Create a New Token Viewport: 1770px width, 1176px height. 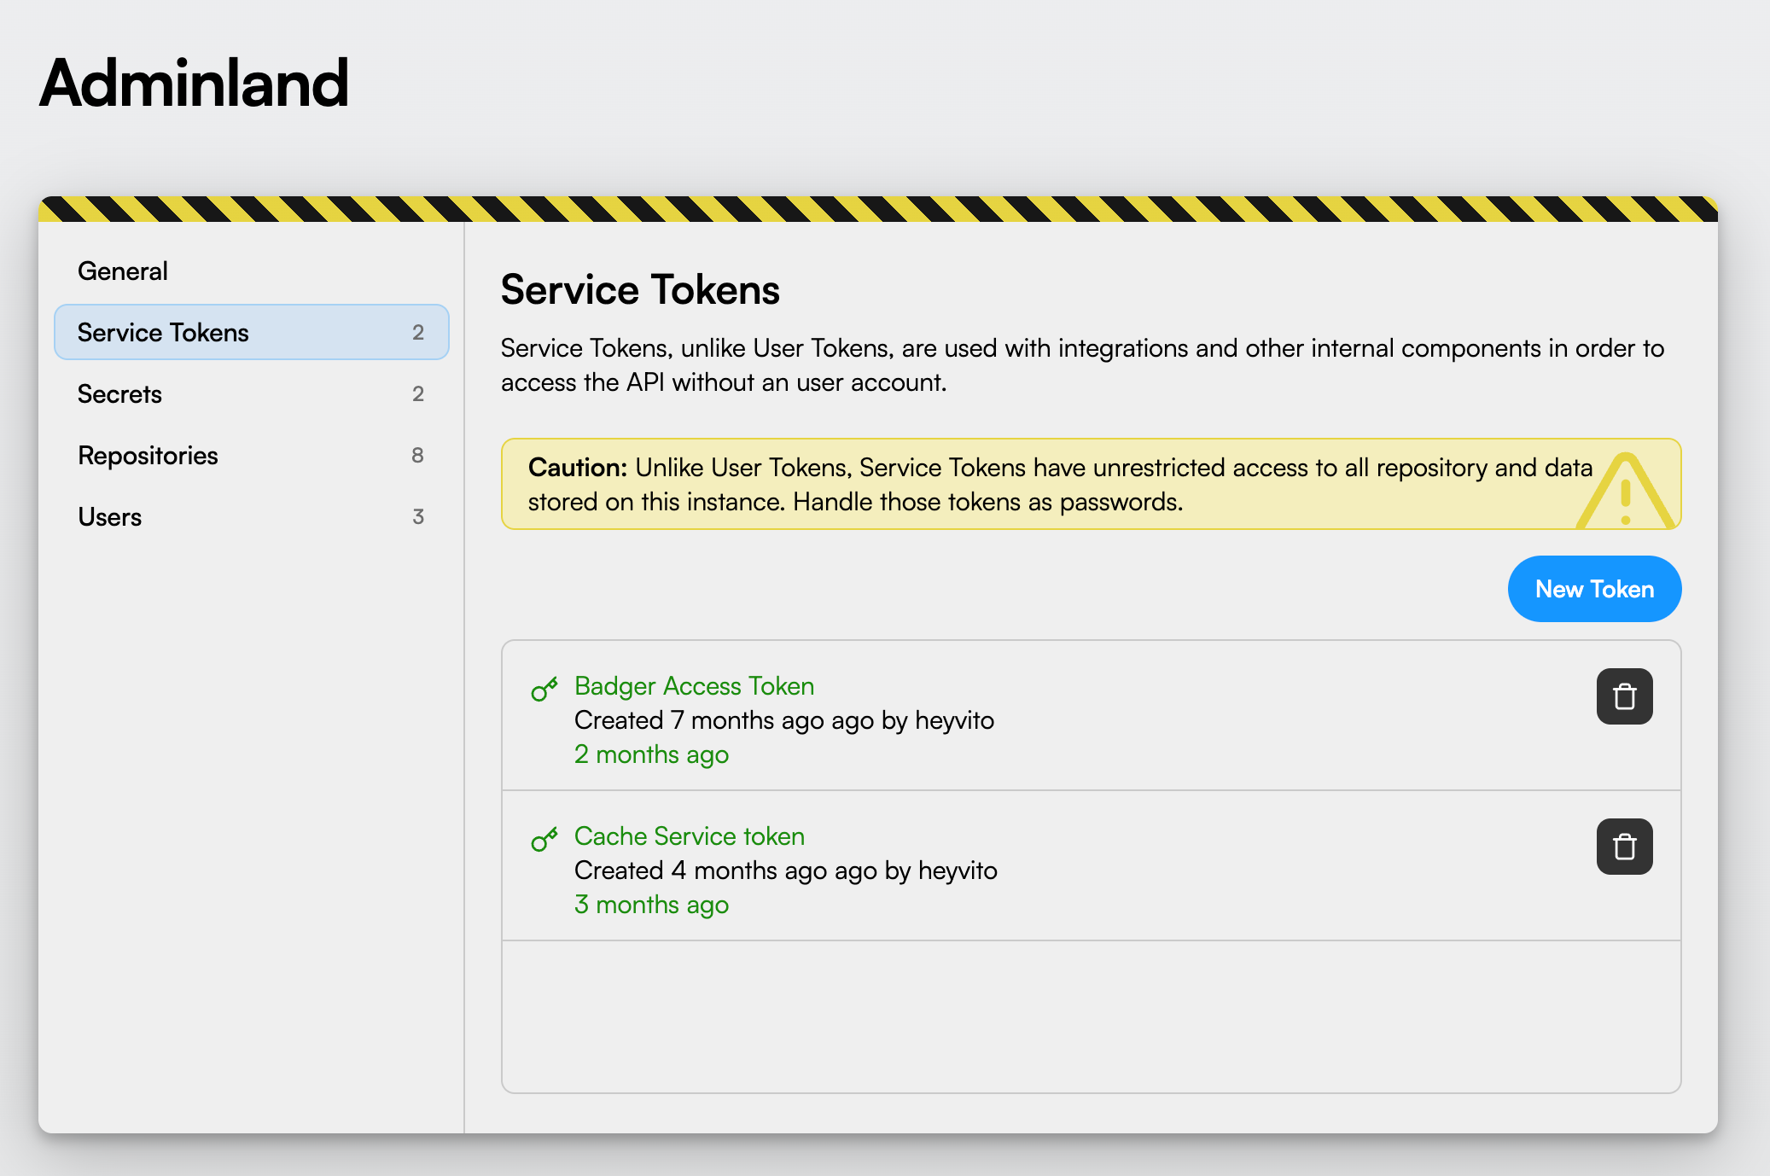pyautogui.click(x=1594, y=589)
